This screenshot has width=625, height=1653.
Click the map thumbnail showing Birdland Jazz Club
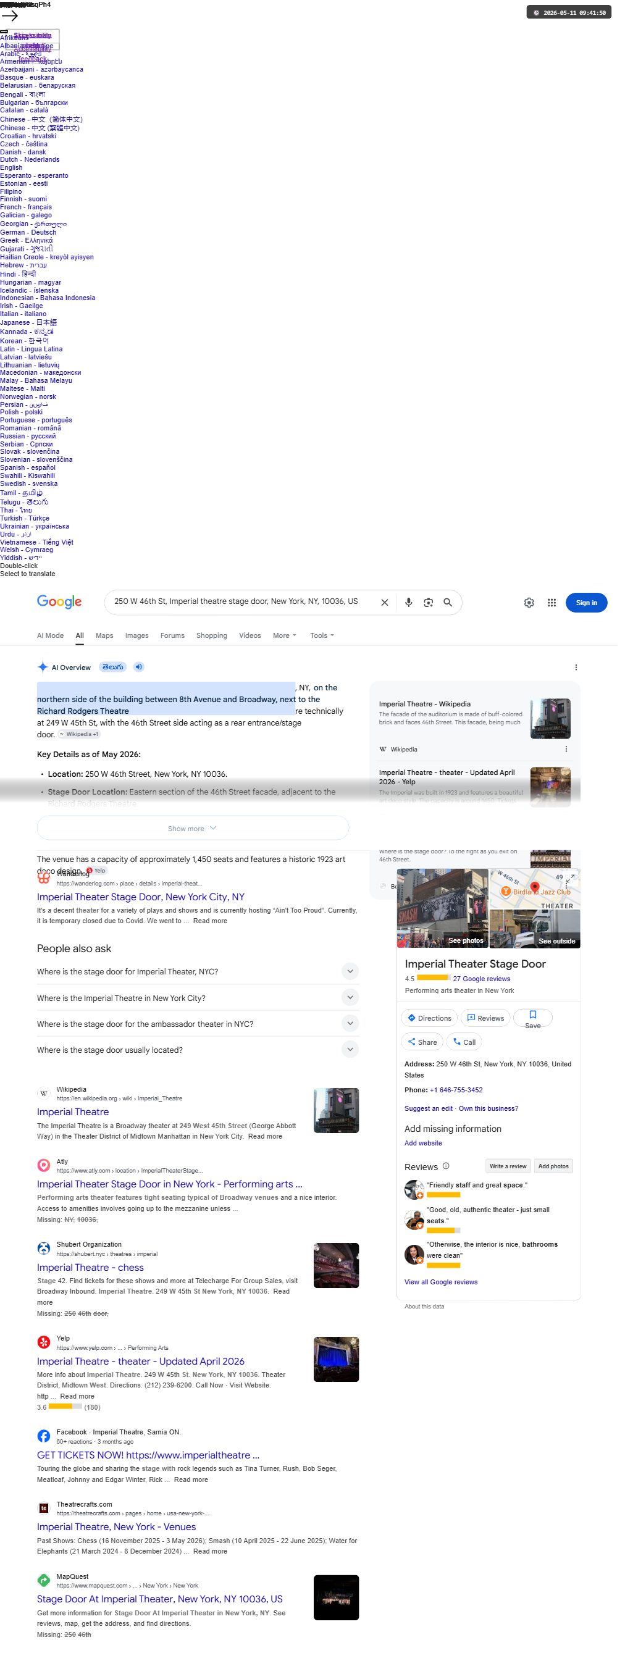coord(541,898)
